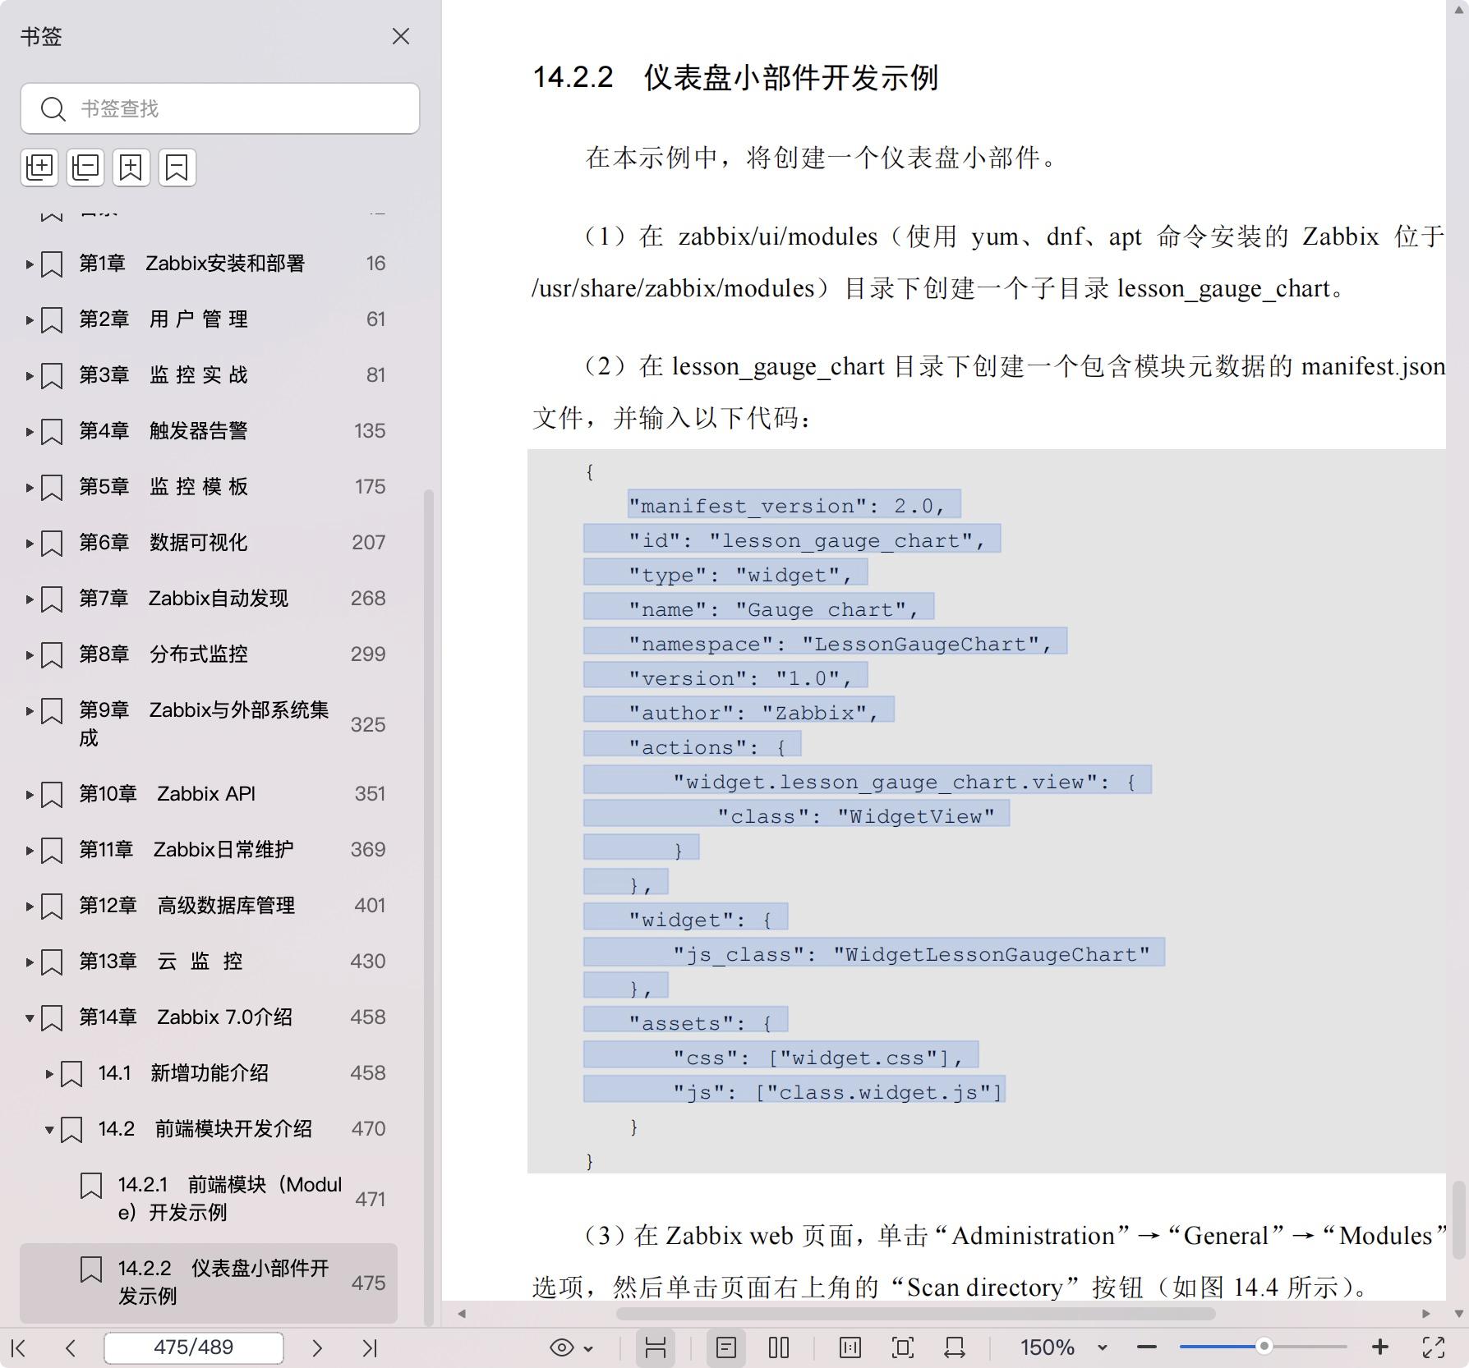Click the vertical document scrollbar thumb
Viewport: 1469px width, 1368px height.
[x=1458, y=1219]
